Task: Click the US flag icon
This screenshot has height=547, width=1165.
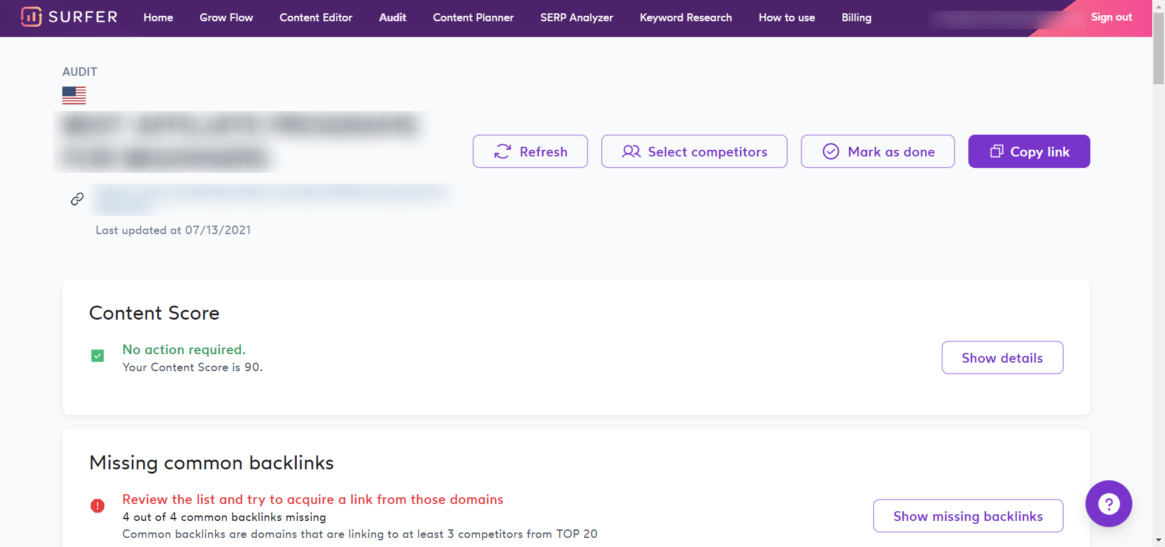Action: [74, 95]
